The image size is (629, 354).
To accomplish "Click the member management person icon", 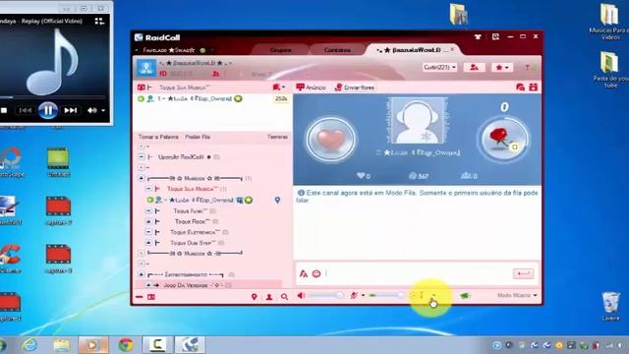I will point(474,68).
